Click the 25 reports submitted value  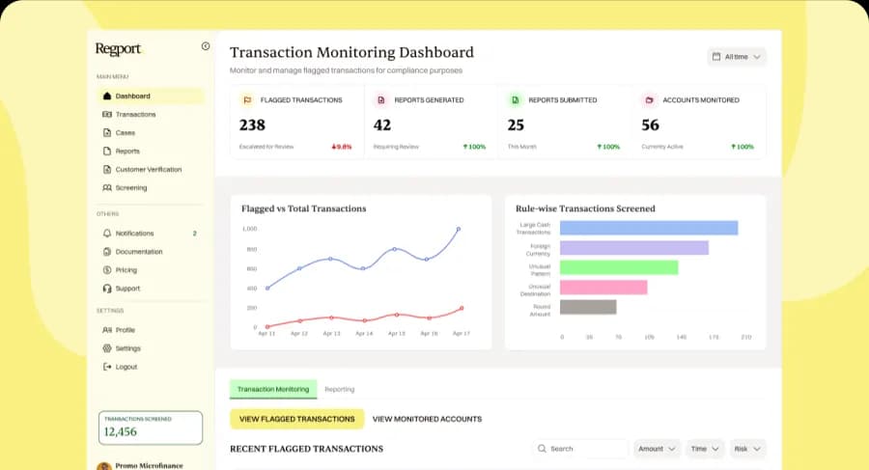(516, 125)
